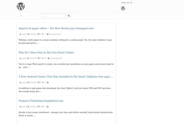Click author open8 on Heart Chakra post

(x=24, y=58)
